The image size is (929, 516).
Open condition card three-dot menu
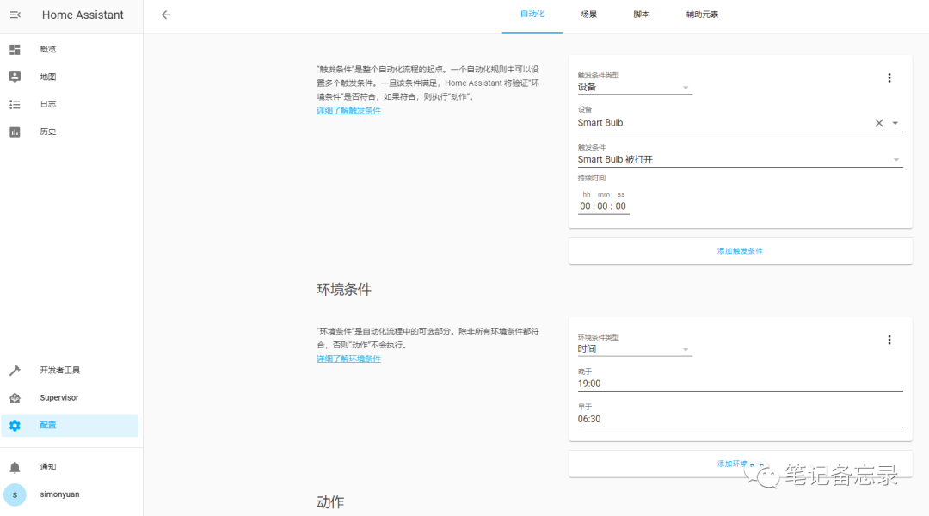(889, 340)
